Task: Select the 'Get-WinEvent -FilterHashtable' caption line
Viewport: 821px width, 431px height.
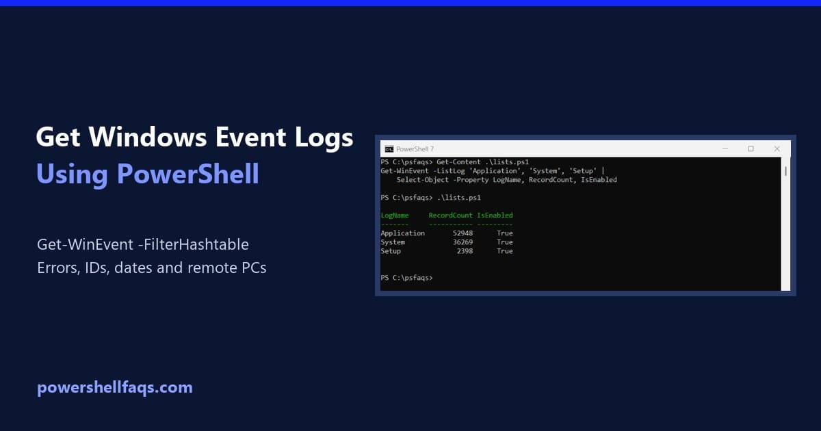Action: click(x=143, y=244)
